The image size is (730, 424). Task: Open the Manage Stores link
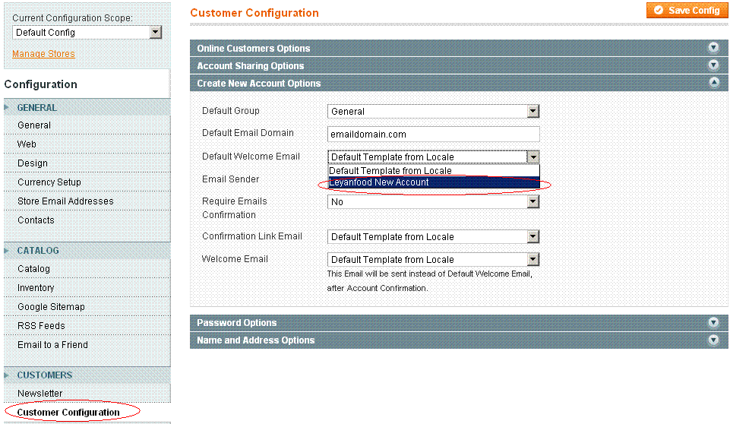[x=43, y=54]
